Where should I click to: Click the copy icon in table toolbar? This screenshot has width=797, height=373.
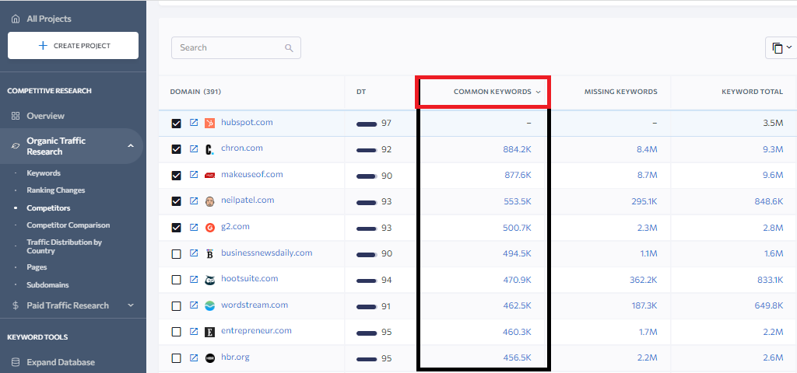coord(778,47)
